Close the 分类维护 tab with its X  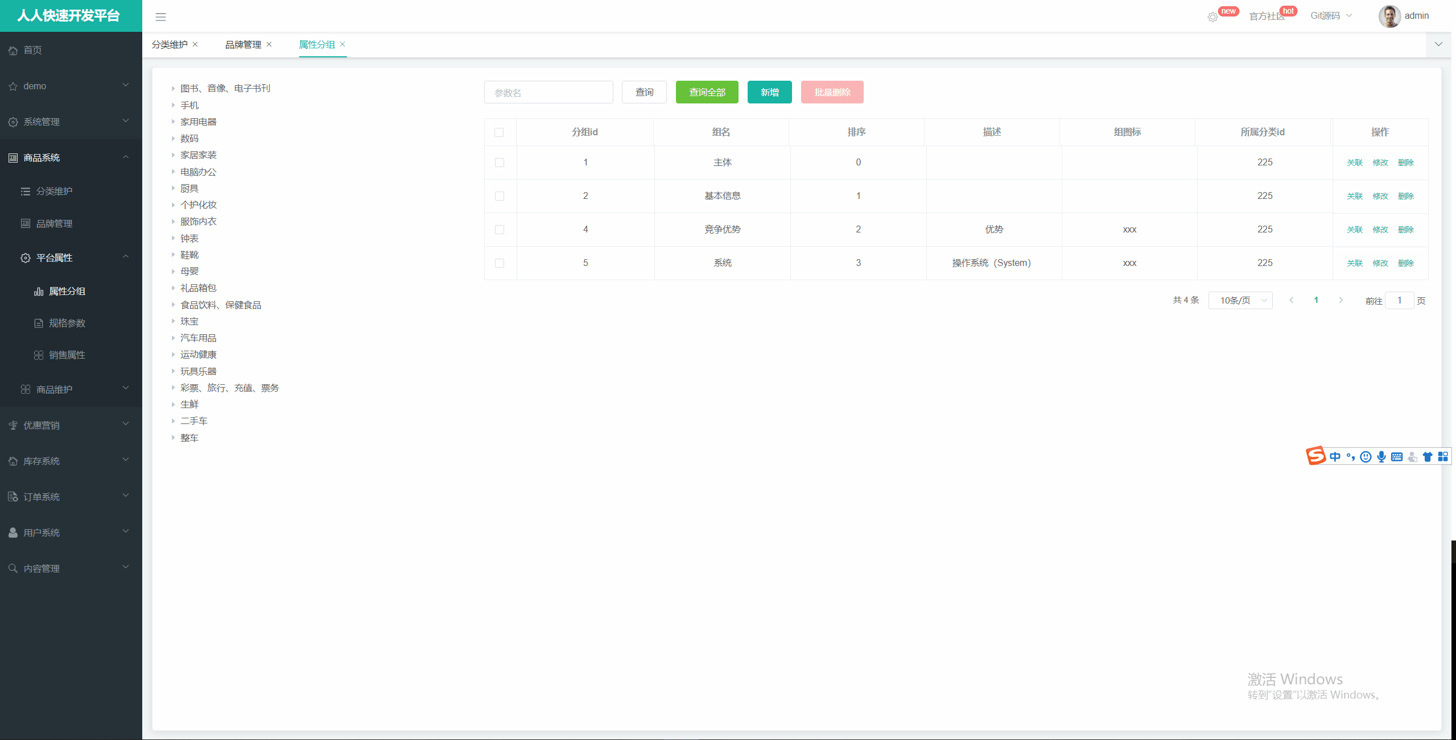195,44
